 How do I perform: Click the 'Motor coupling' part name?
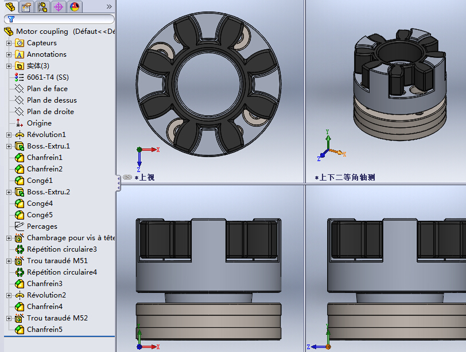pyautogui.click(x=42, y=32)
